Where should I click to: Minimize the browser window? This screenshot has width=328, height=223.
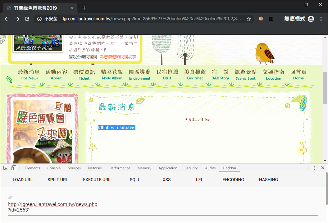(292, 5)
